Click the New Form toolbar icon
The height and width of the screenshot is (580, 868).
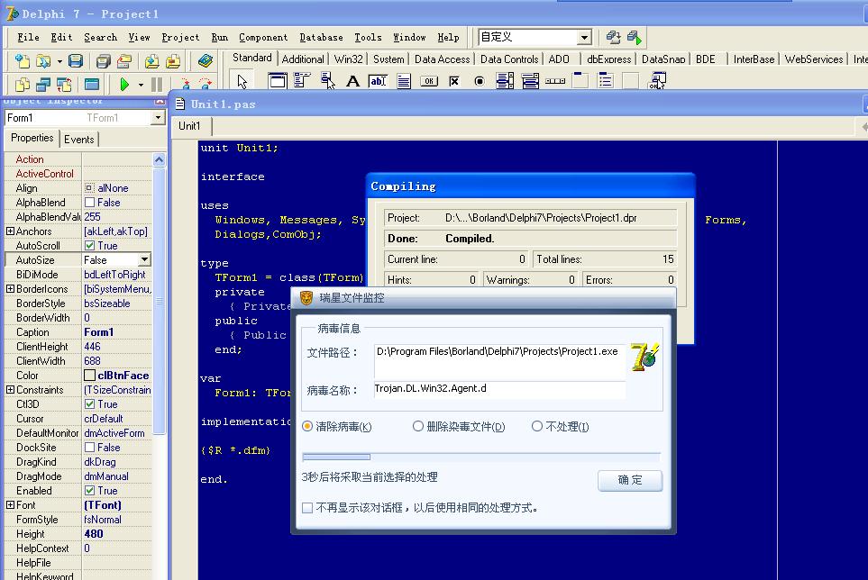pyautogui.click(x=91, y=84)
